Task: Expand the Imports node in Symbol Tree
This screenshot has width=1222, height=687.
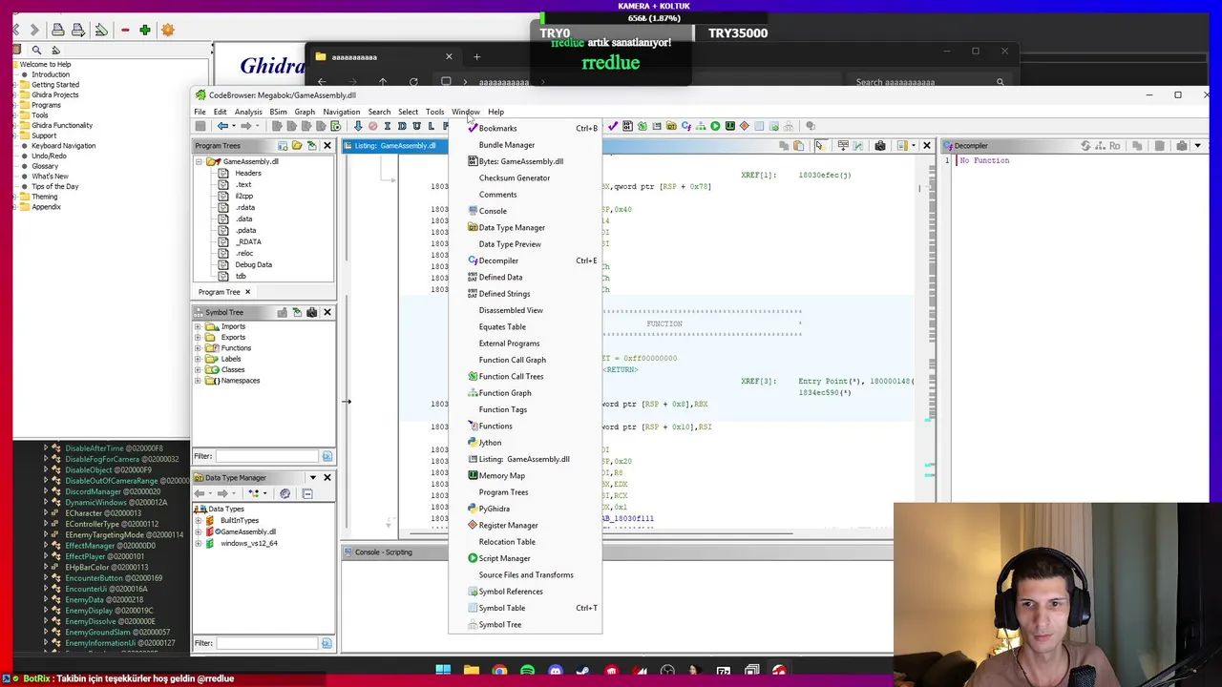Action: [198, 326]
